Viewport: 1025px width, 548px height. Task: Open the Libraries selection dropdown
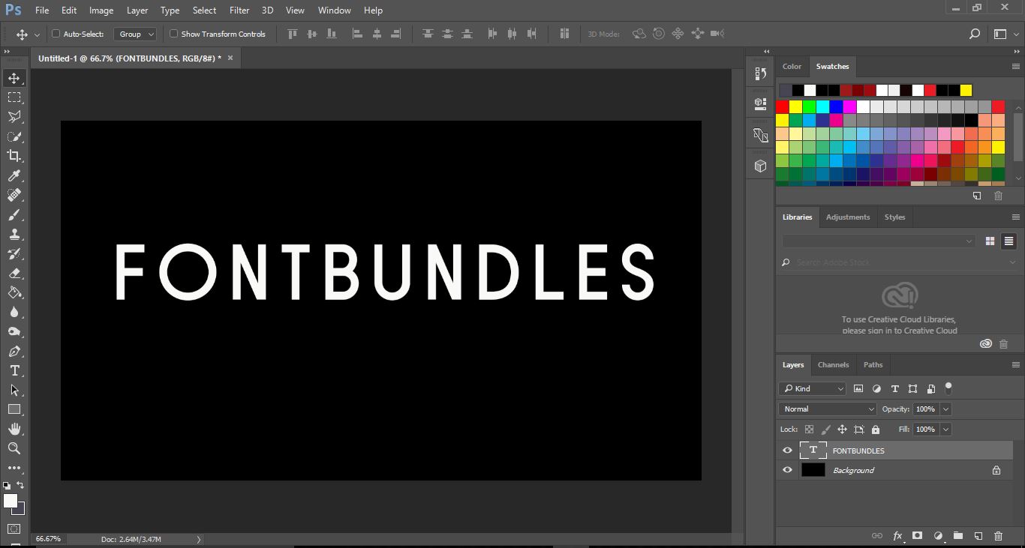tap(878, 241)
